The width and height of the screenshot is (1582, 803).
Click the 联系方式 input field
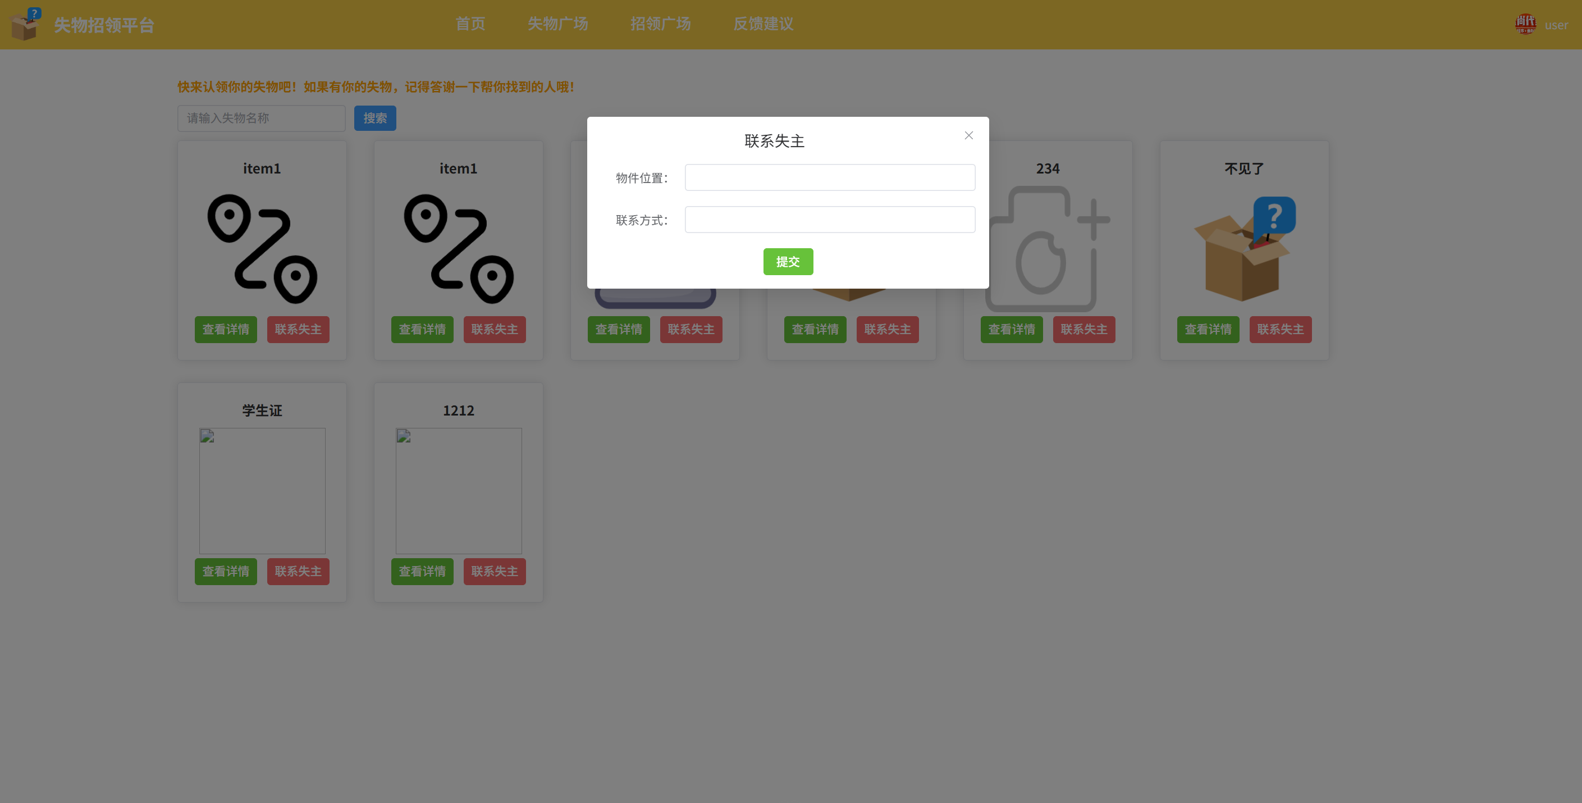coord(829,220)
